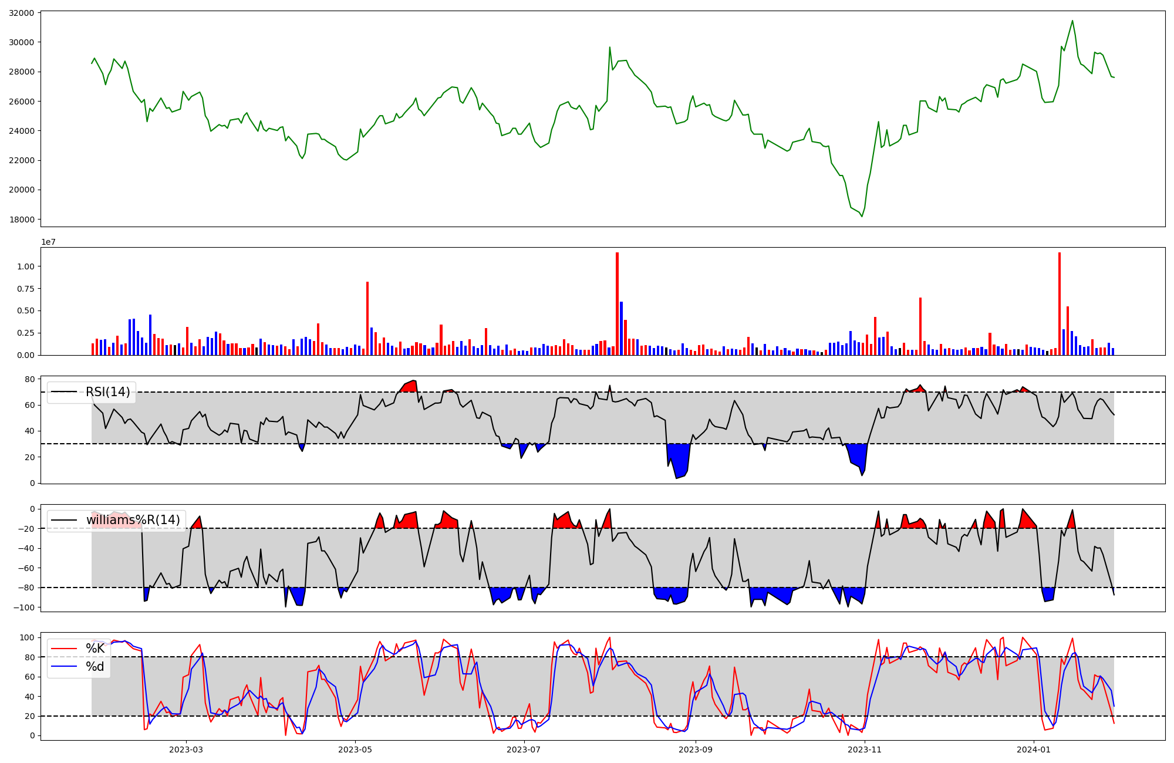Image resolution: width=1174 pixels, height=763 pixels.
Task: Click the 32000 price axis tick label
Action: (21, 12)
